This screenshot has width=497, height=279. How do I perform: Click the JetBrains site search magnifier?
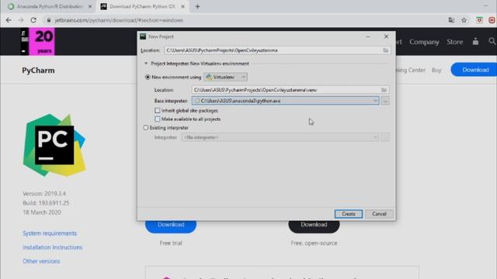coord(492,41)
